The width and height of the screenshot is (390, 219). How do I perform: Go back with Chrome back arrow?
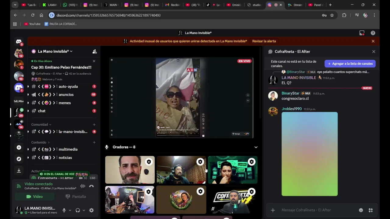[x=16, y=15]
